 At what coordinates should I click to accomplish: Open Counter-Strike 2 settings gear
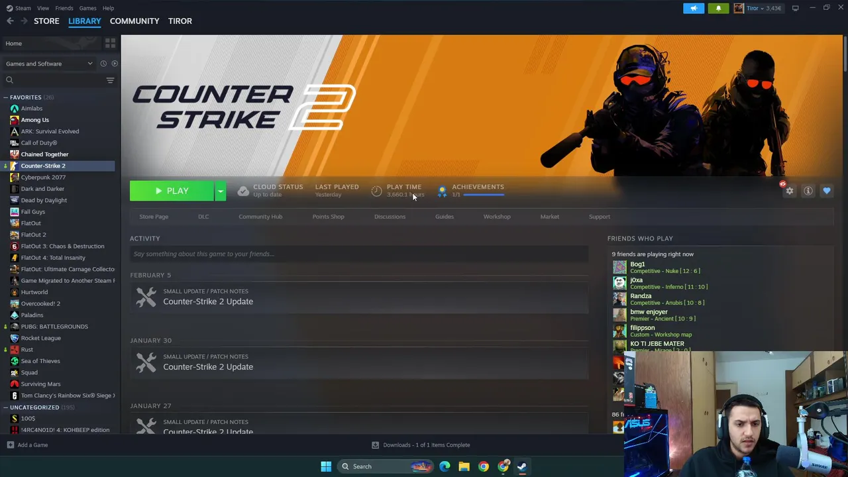click(x=789, y=191)
